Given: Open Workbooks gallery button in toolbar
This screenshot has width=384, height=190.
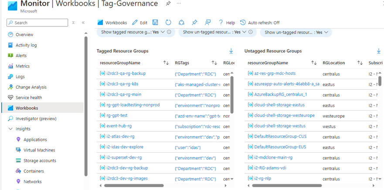Looking at the screenshot, I should (112, 23).
